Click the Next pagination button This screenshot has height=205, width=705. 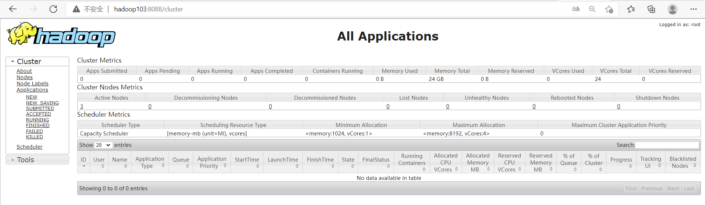(673, 188)
